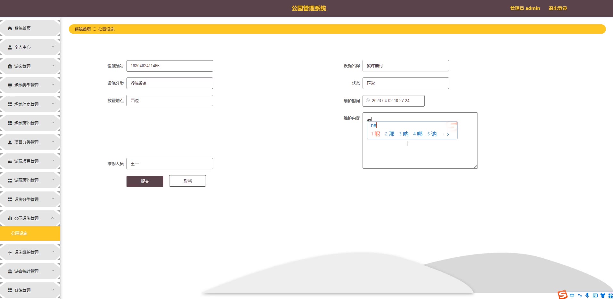
Task: Click the grid icon beside 系统管理
Action: tap(10, 290)
